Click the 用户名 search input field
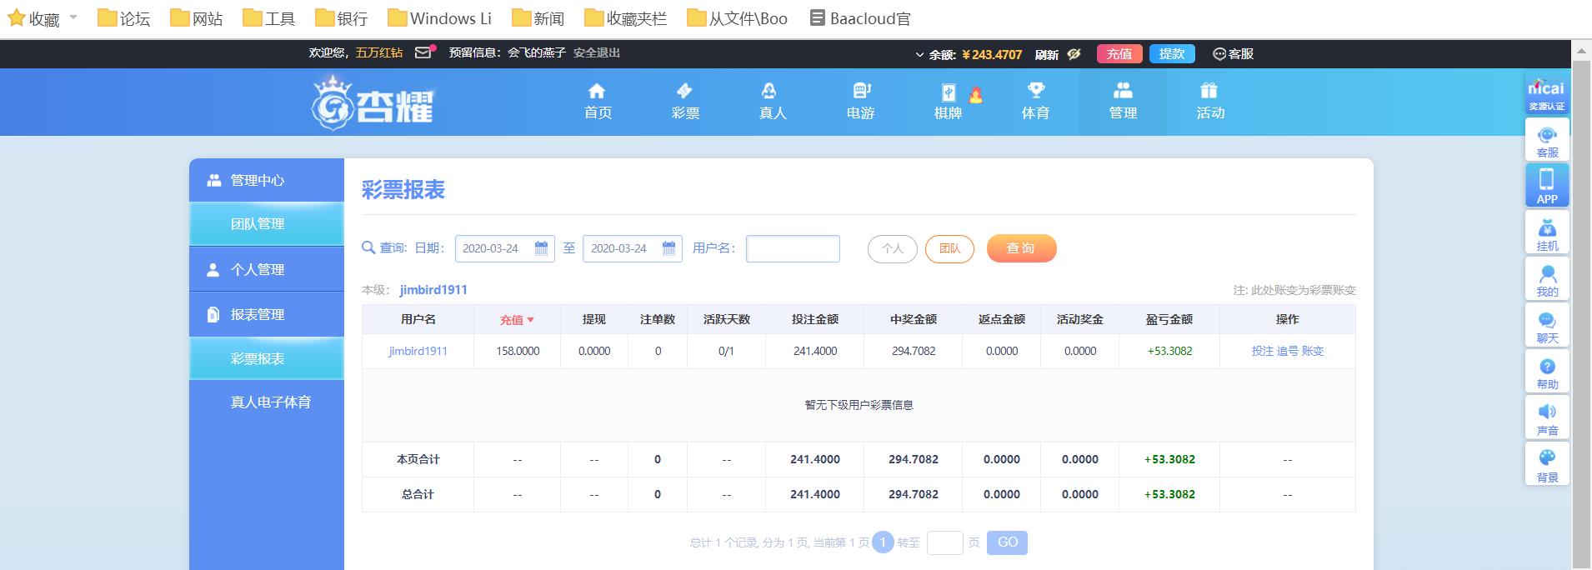Viewport: 1592px width, 570px height. point(792,248)
